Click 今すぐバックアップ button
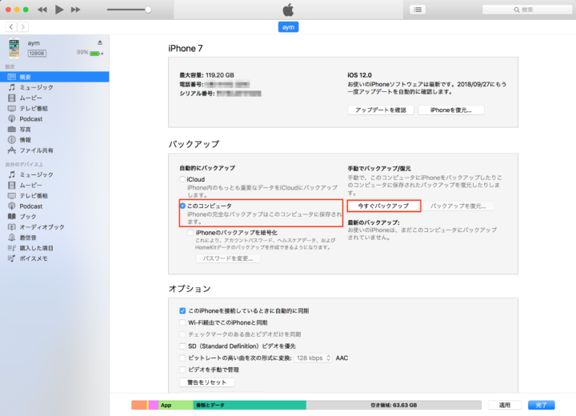 [383, 206]
